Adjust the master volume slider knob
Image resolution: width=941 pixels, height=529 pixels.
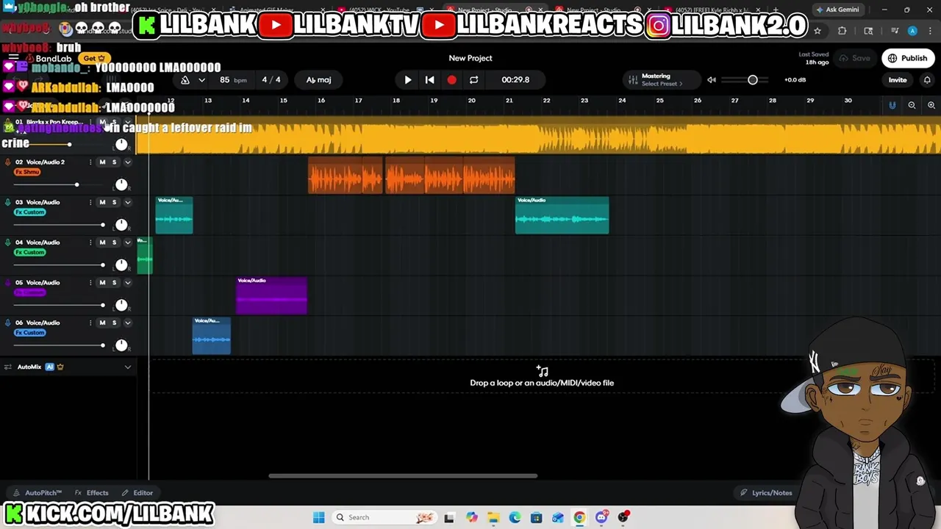point(752,79)
